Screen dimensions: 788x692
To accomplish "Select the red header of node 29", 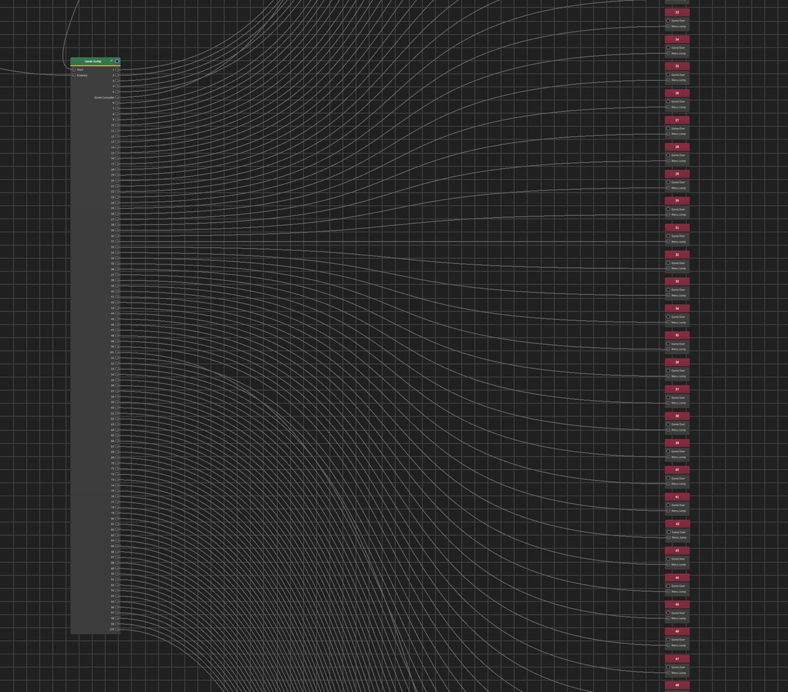I will point(677,173).
